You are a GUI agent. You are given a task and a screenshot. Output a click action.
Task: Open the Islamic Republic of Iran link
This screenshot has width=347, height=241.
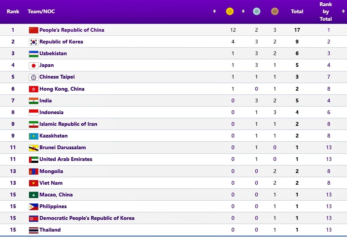tap(68, 124)
